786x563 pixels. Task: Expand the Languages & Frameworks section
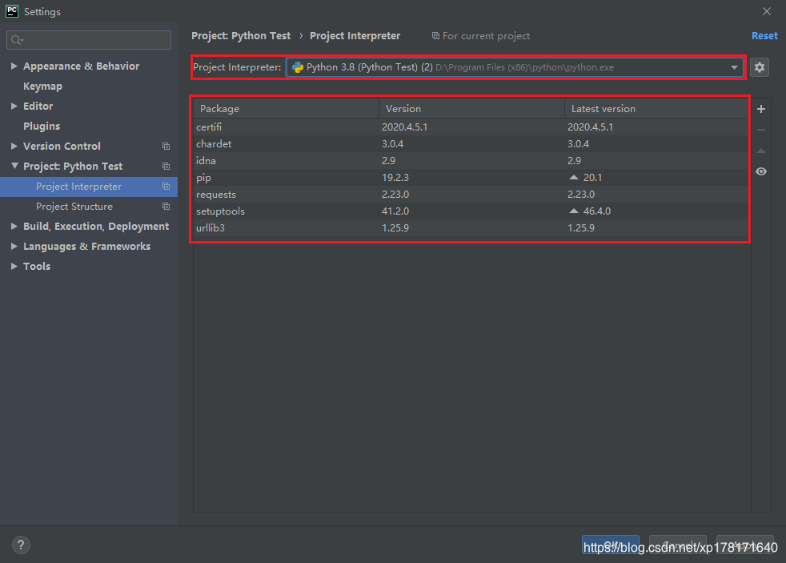pos(14,246)
